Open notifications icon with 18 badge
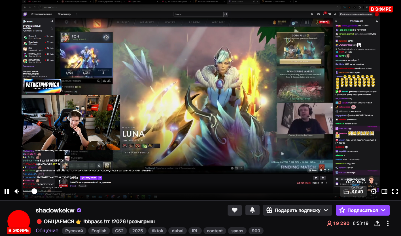 [324, 14]
